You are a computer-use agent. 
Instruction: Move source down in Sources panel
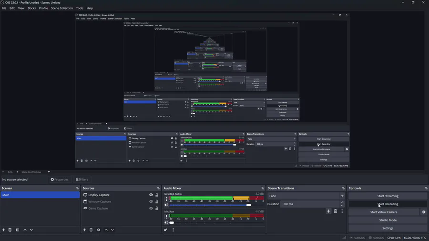point(112,230)
